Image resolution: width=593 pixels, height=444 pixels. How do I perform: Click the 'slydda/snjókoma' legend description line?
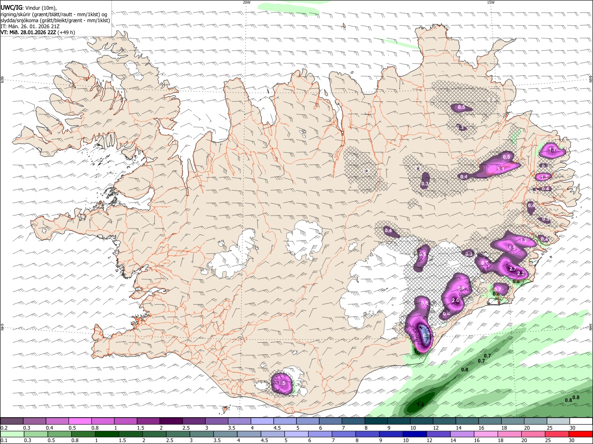(x=55, y=20)
